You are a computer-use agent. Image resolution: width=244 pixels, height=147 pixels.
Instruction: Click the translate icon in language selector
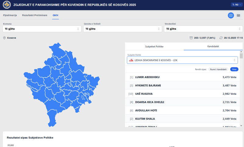tap(233, 5)
